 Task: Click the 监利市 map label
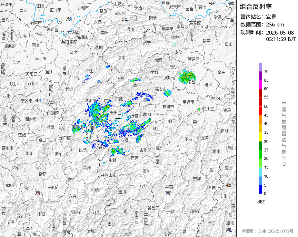click(x=55, y=10)
